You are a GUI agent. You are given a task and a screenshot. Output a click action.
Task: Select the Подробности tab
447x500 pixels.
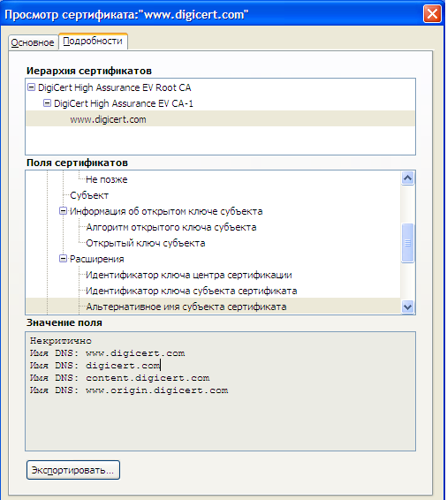click(x=93, y=42)
